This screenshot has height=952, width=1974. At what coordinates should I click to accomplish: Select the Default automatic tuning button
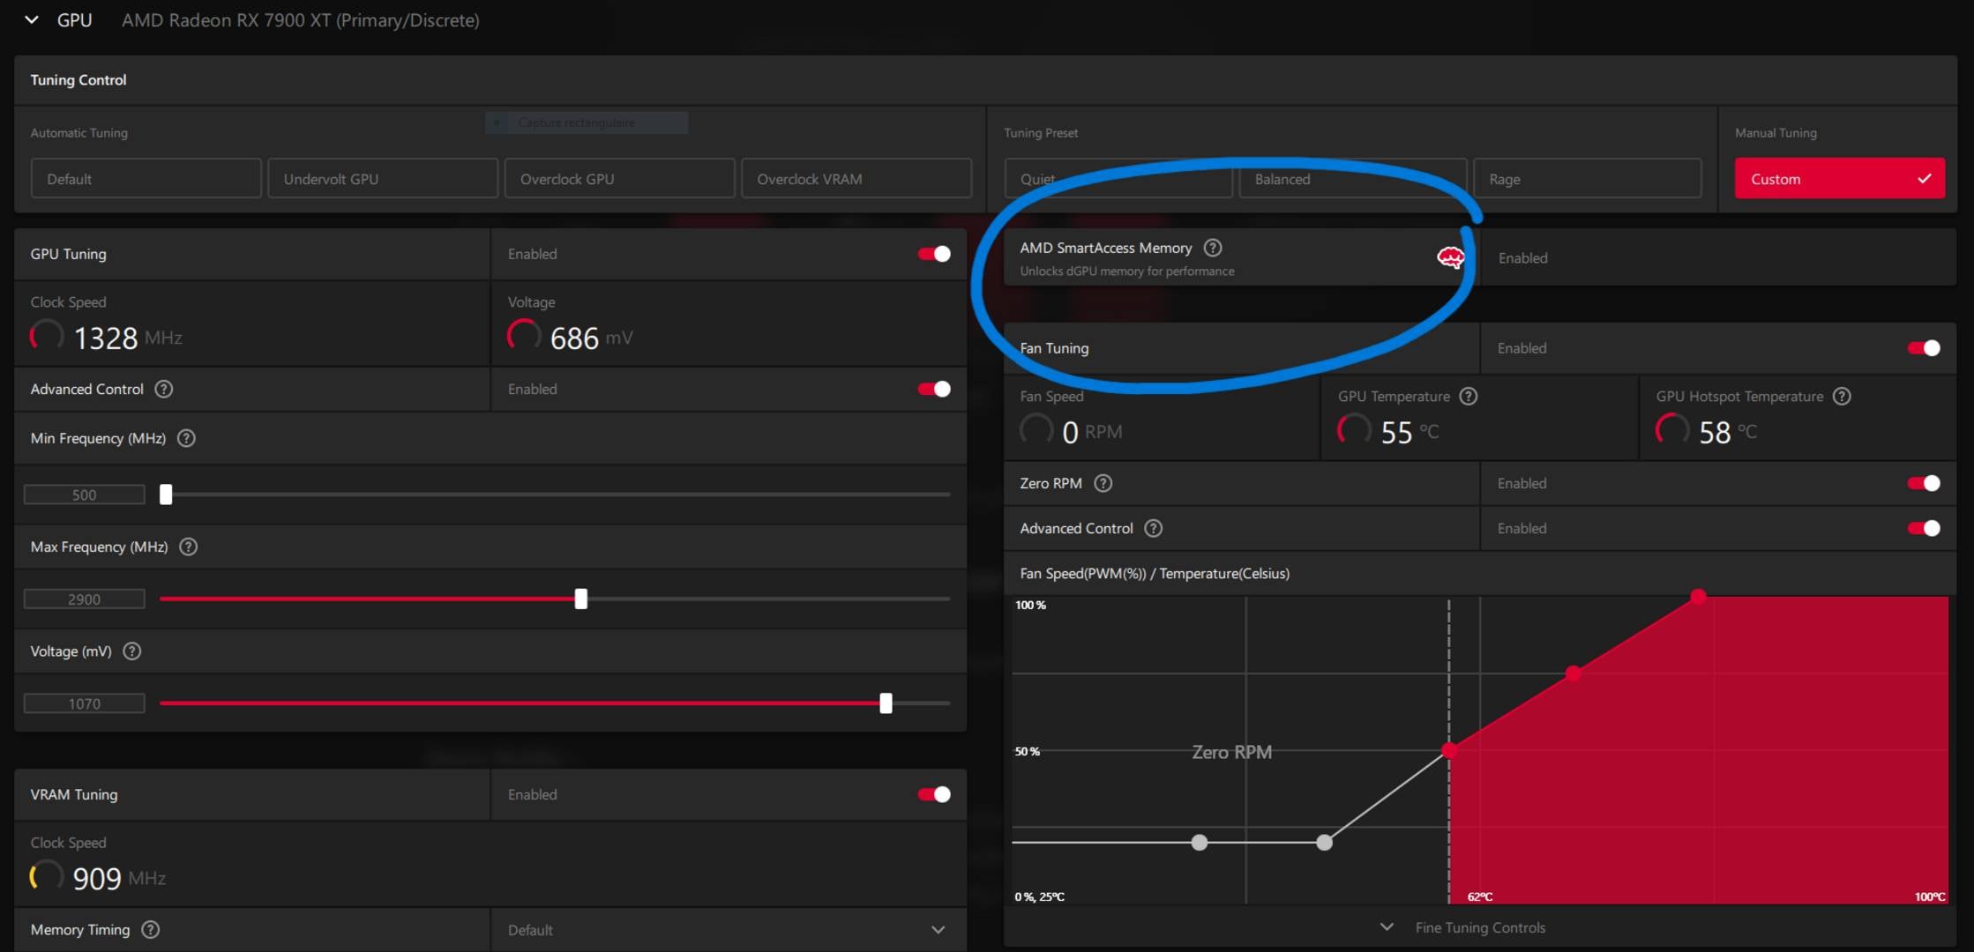click(x=146, y=179)
